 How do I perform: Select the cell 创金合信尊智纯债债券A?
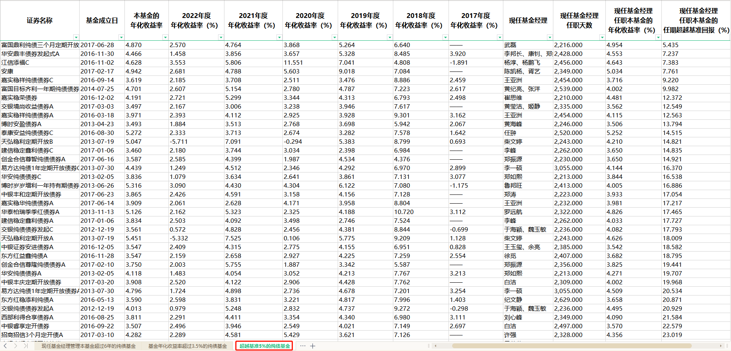40,159
